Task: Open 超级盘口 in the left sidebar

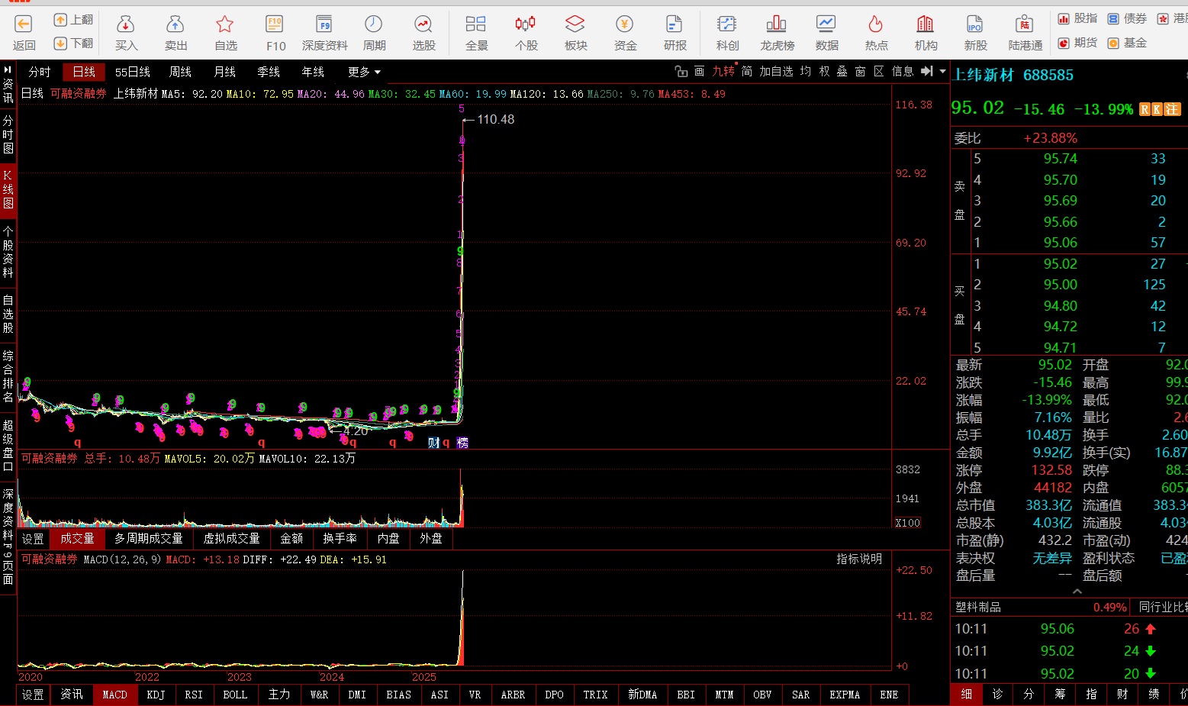Action: click(x=8, y=446)
